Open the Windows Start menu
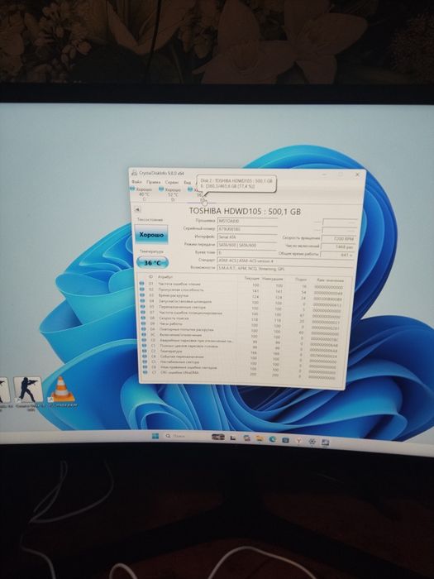The width and height of the screenshot is (434, 579). coord(155,436)
